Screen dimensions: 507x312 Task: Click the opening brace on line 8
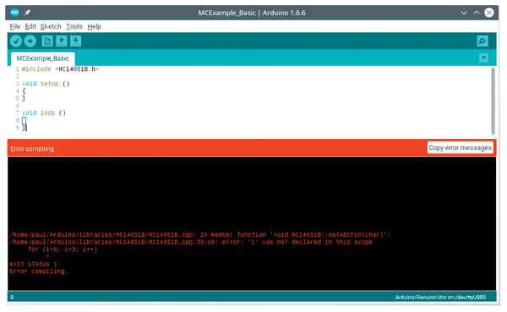click(24, 121)
